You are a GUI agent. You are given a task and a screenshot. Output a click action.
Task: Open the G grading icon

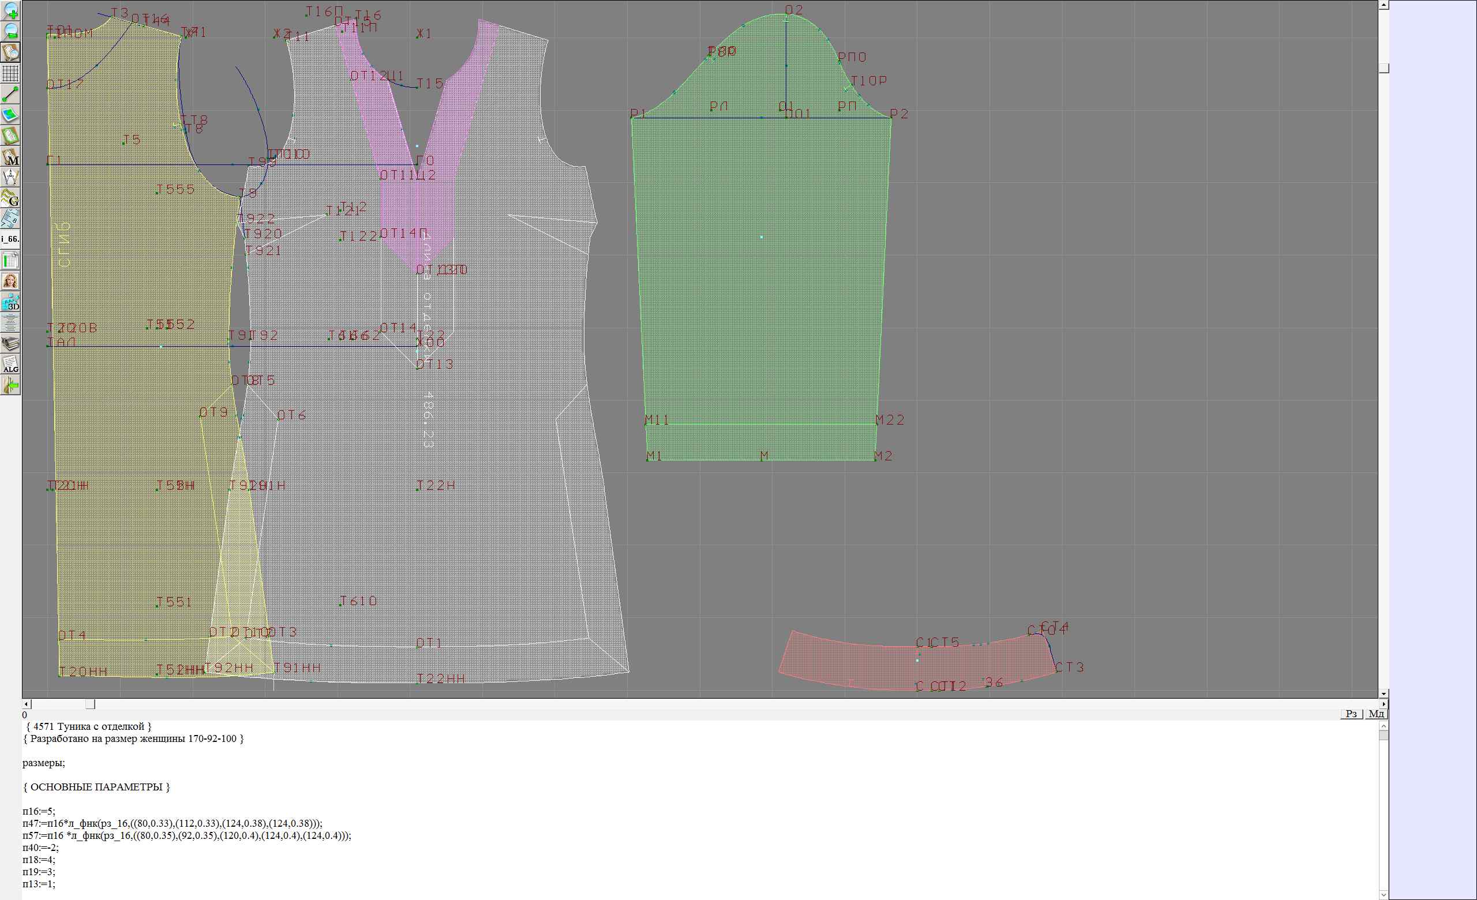(10, 198)
